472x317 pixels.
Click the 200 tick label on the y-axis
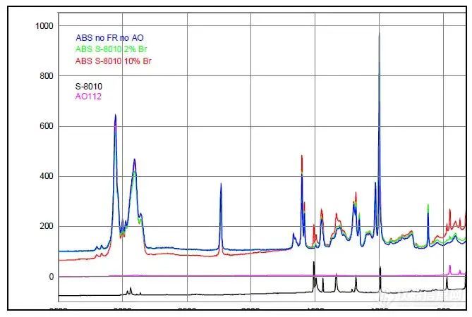coord(47,226)
